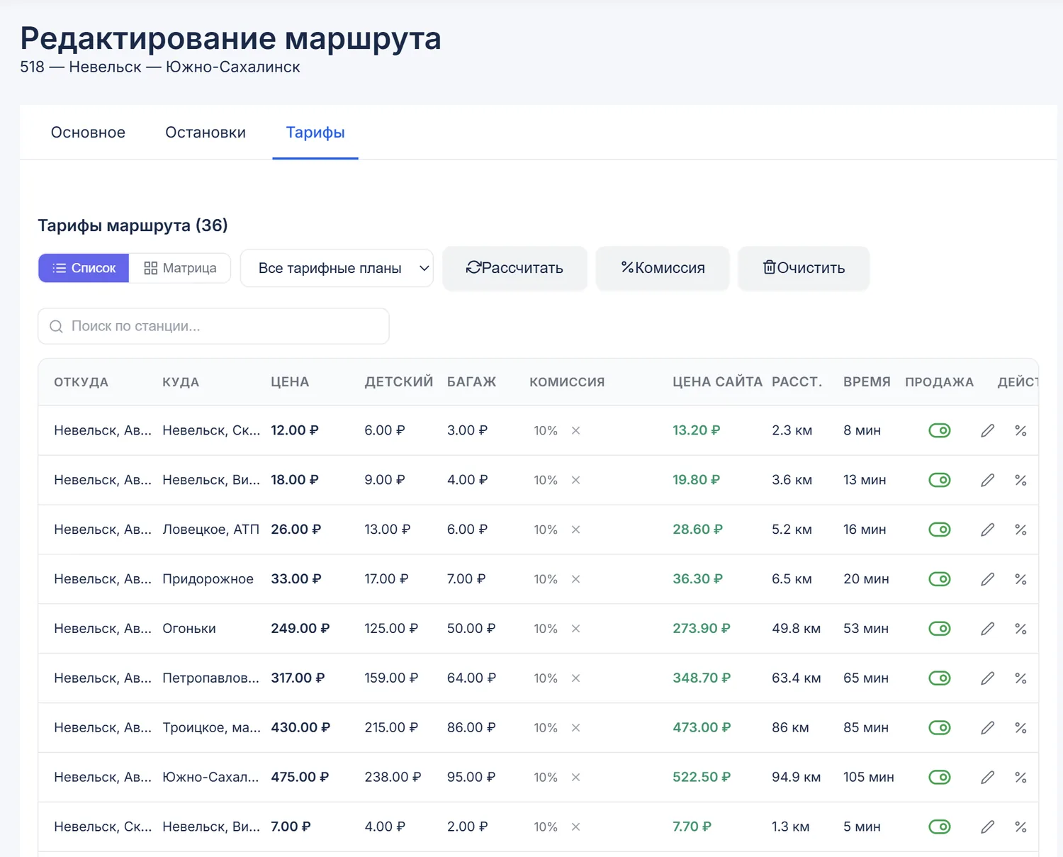Edit tariff priced 317.00 ₽ with pencil icon

tap(987, 678)
